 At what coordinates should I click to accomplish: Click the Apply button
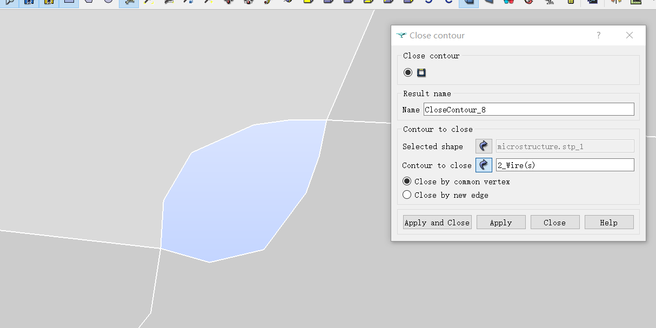(x=501, y=222)
